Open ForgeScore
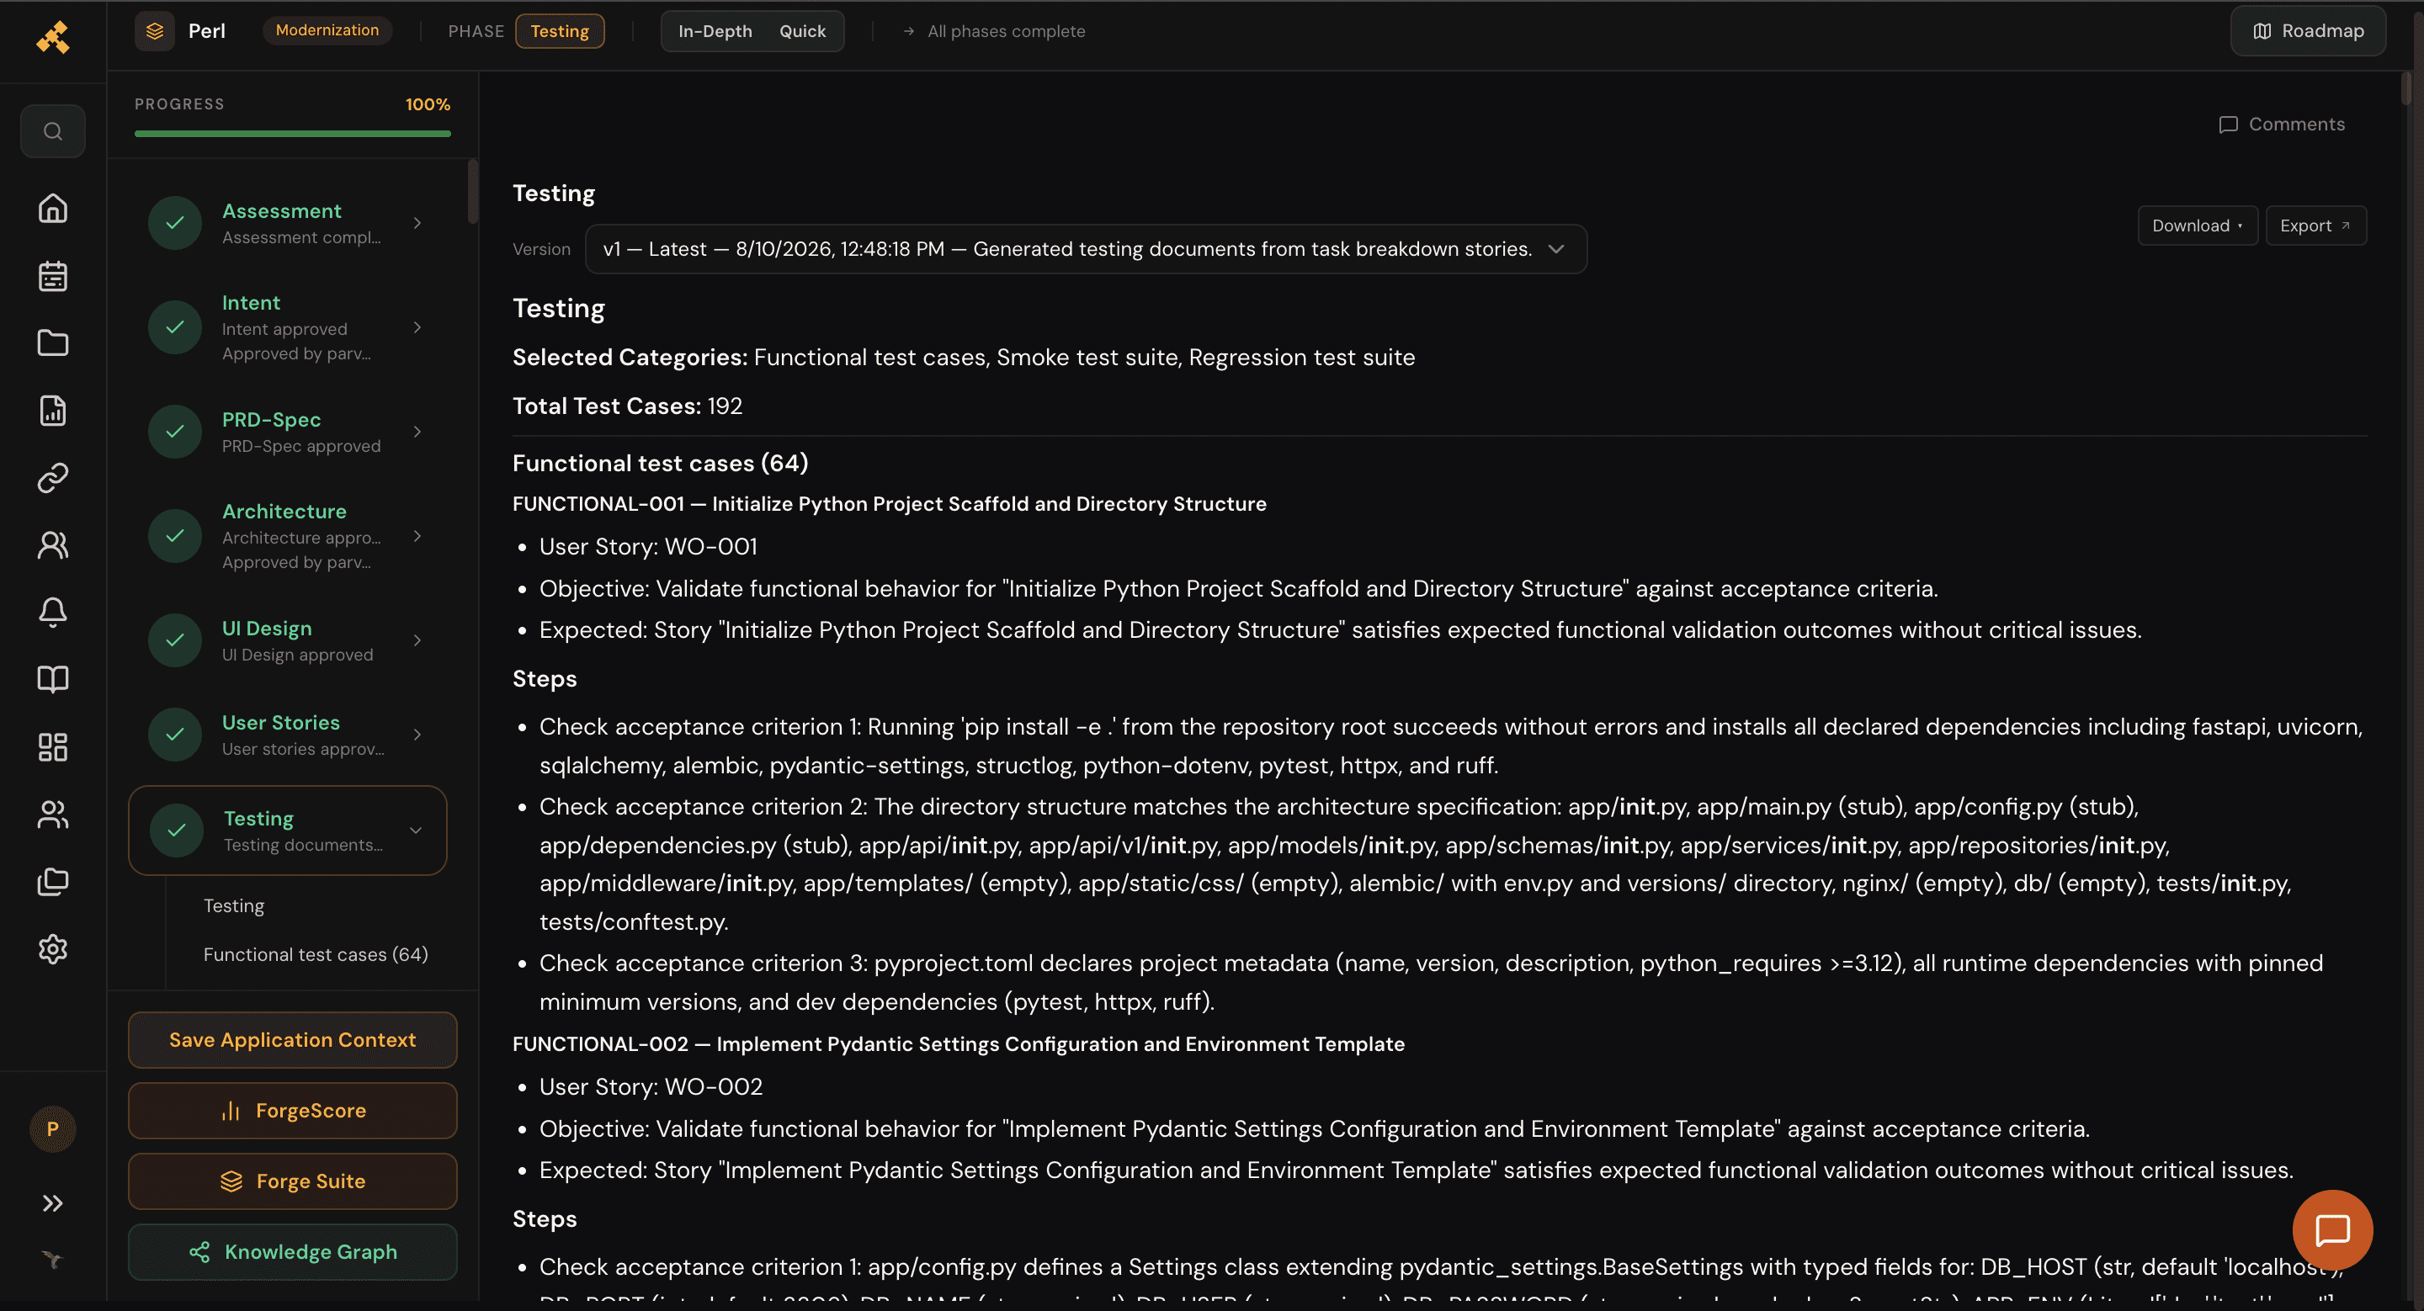The image size is (2424, 1311). point(293,1111)
